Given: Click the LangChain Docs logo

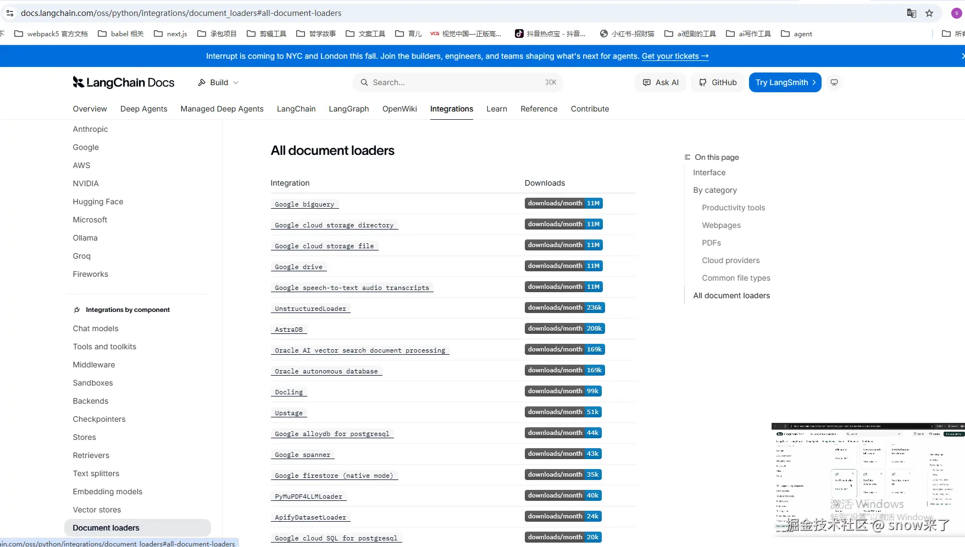Looking at the screenshot, I should (124, 82).
